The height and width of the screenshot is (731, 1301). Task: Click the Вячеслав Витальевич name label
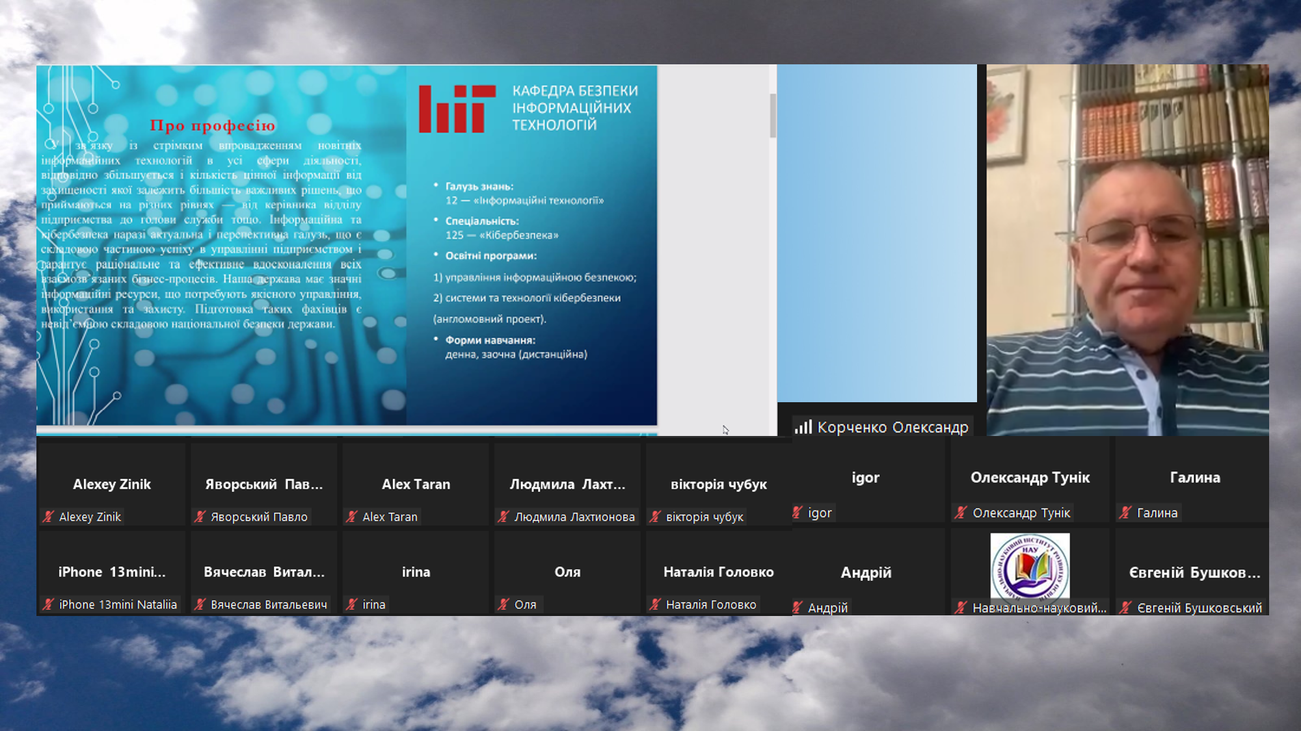[x=269, y=604]
